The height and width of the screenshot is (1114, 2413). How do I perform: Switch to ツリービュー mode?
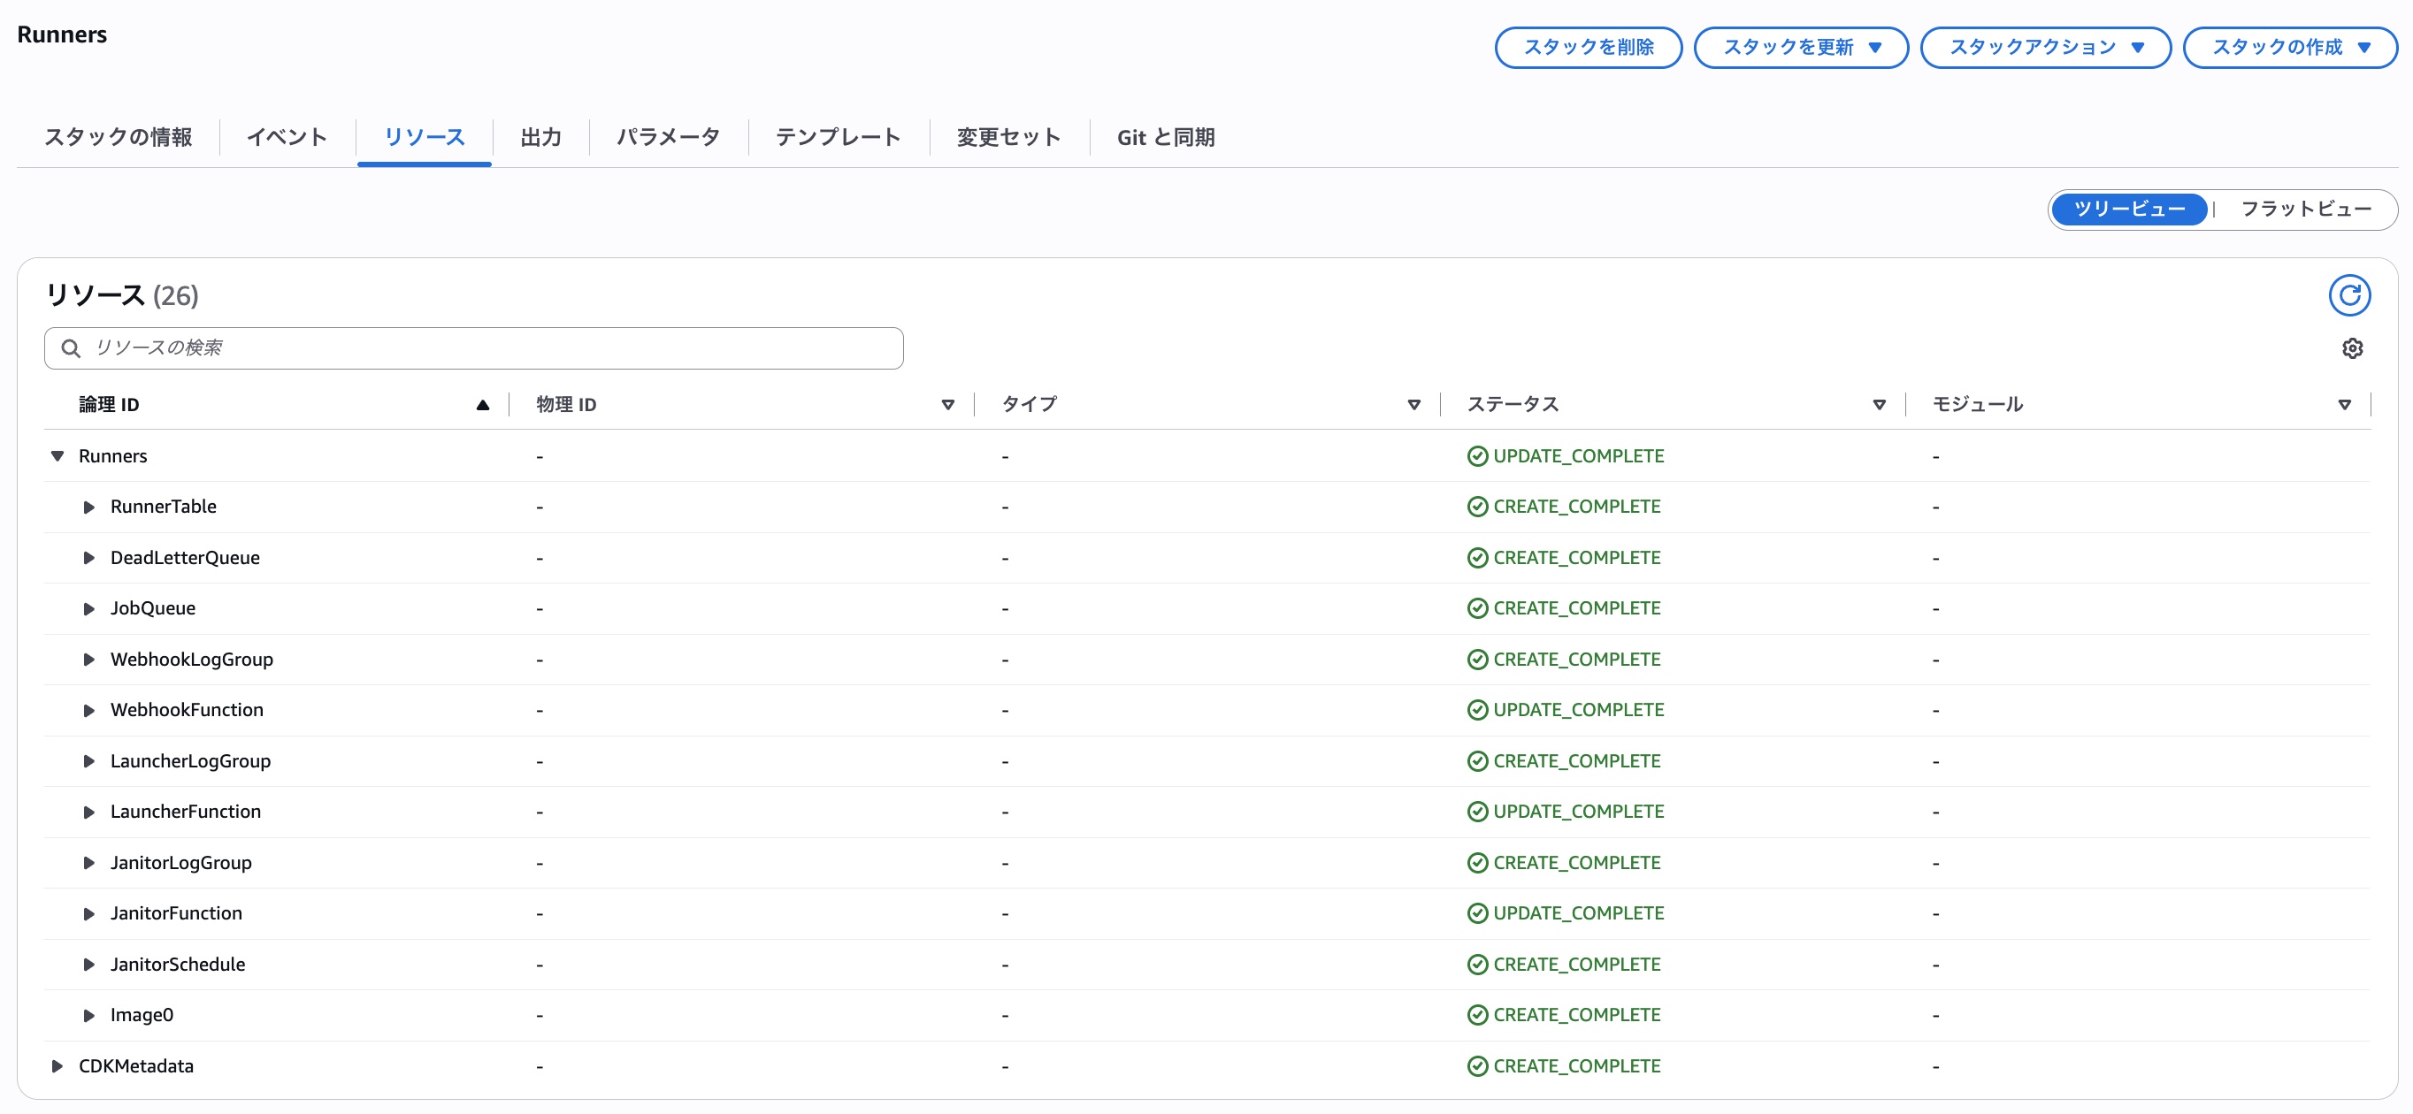[x=2128, y=209]
